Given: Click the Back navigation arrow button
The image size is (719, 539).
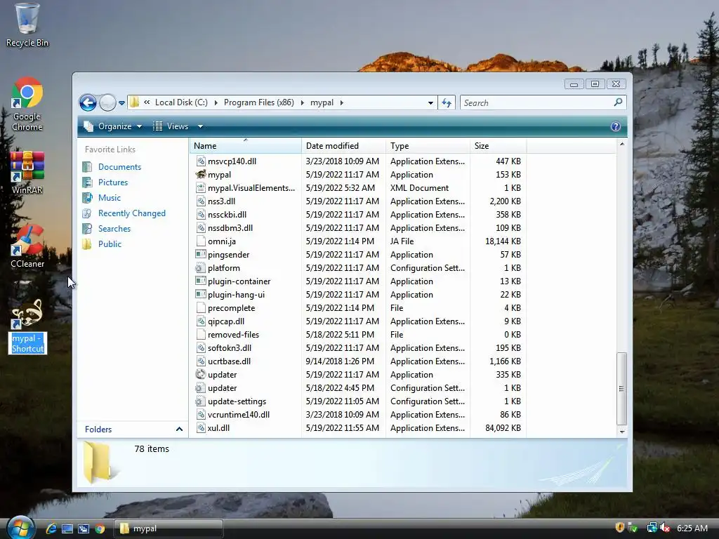Looking at the screenshot, I should pos(88,102).
